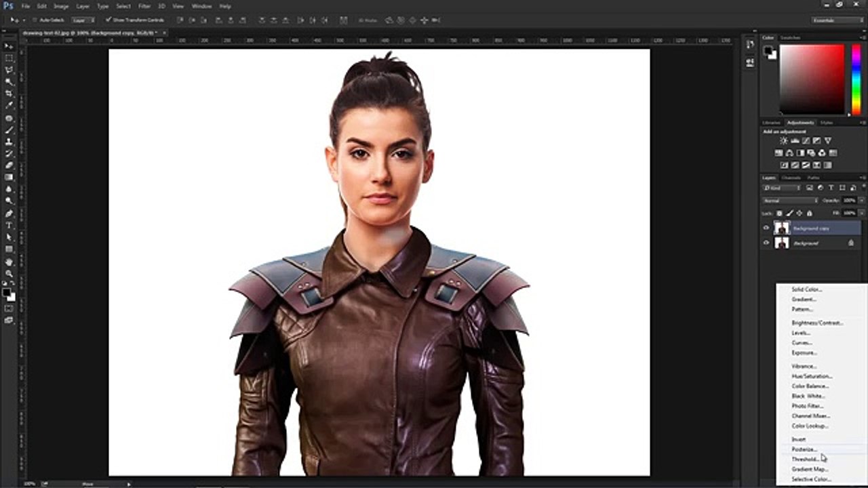This screenshot has width=868, height=488.
Task: Click the Curves adjustment icon
Action: pyautogui.click(x=806, y=141)
